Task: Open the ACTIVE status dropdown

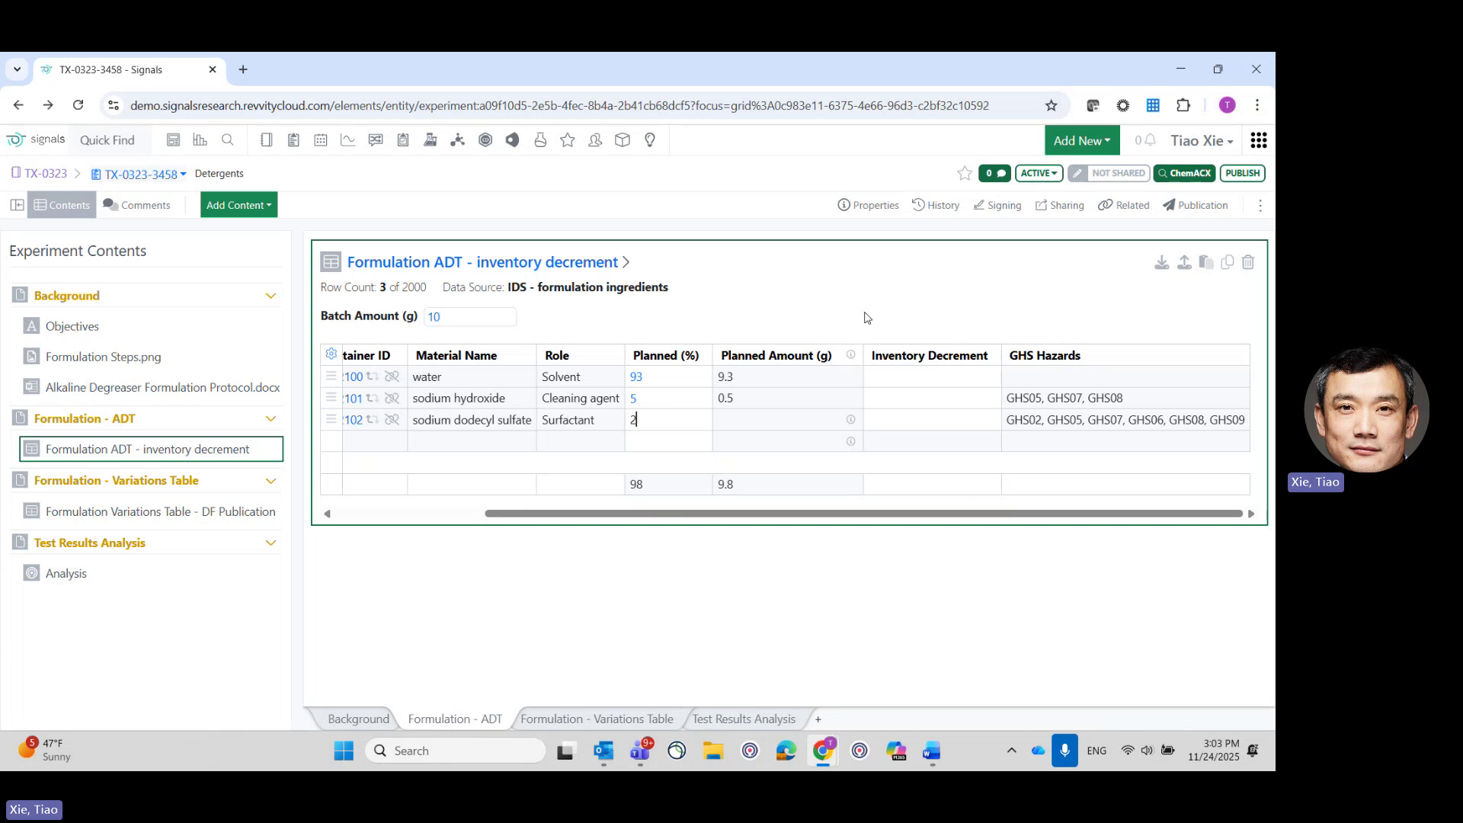Action: [1039, 173]
